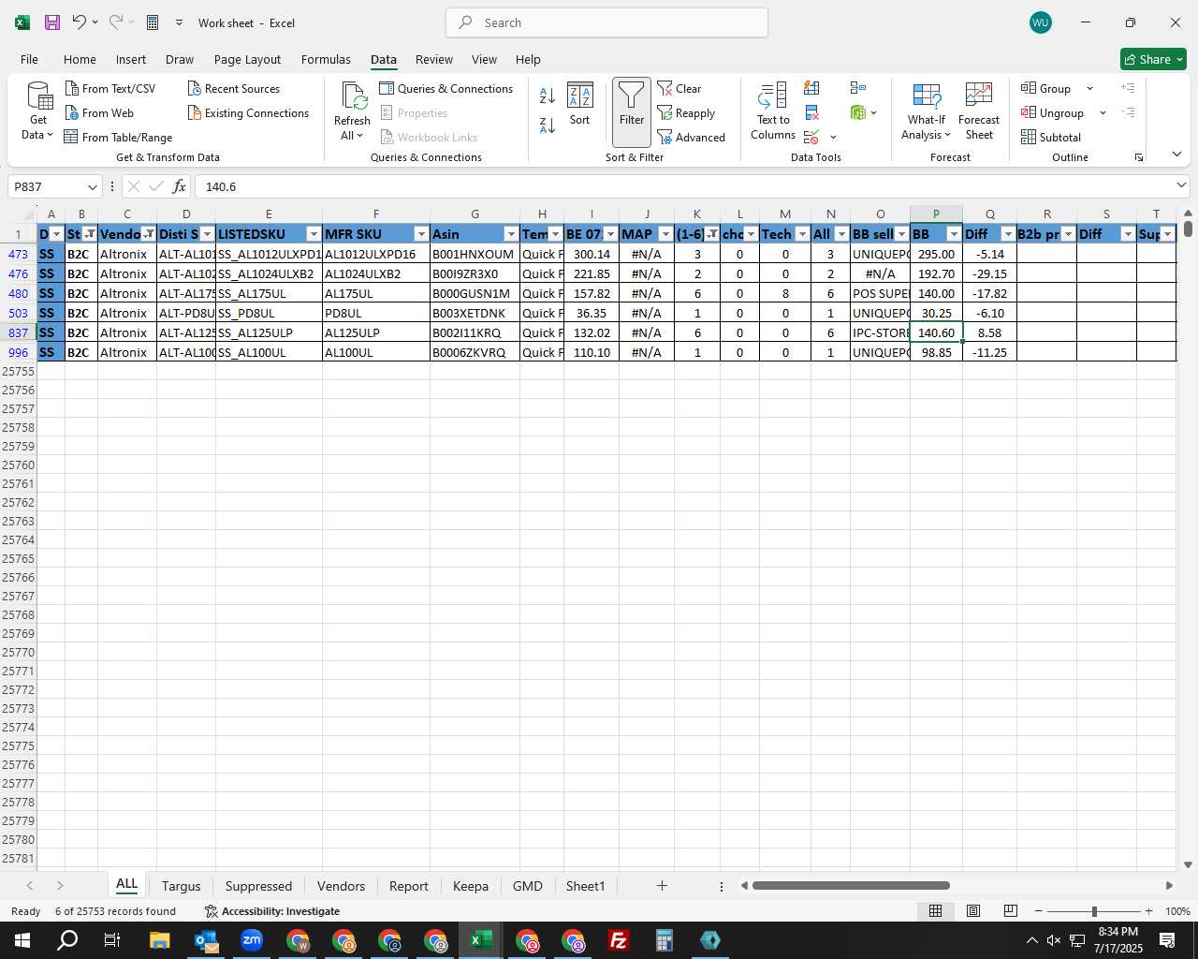This screenshot has width=1198, height=959.
Task: Click the user account WU avatar
Action: (1040, 22)
